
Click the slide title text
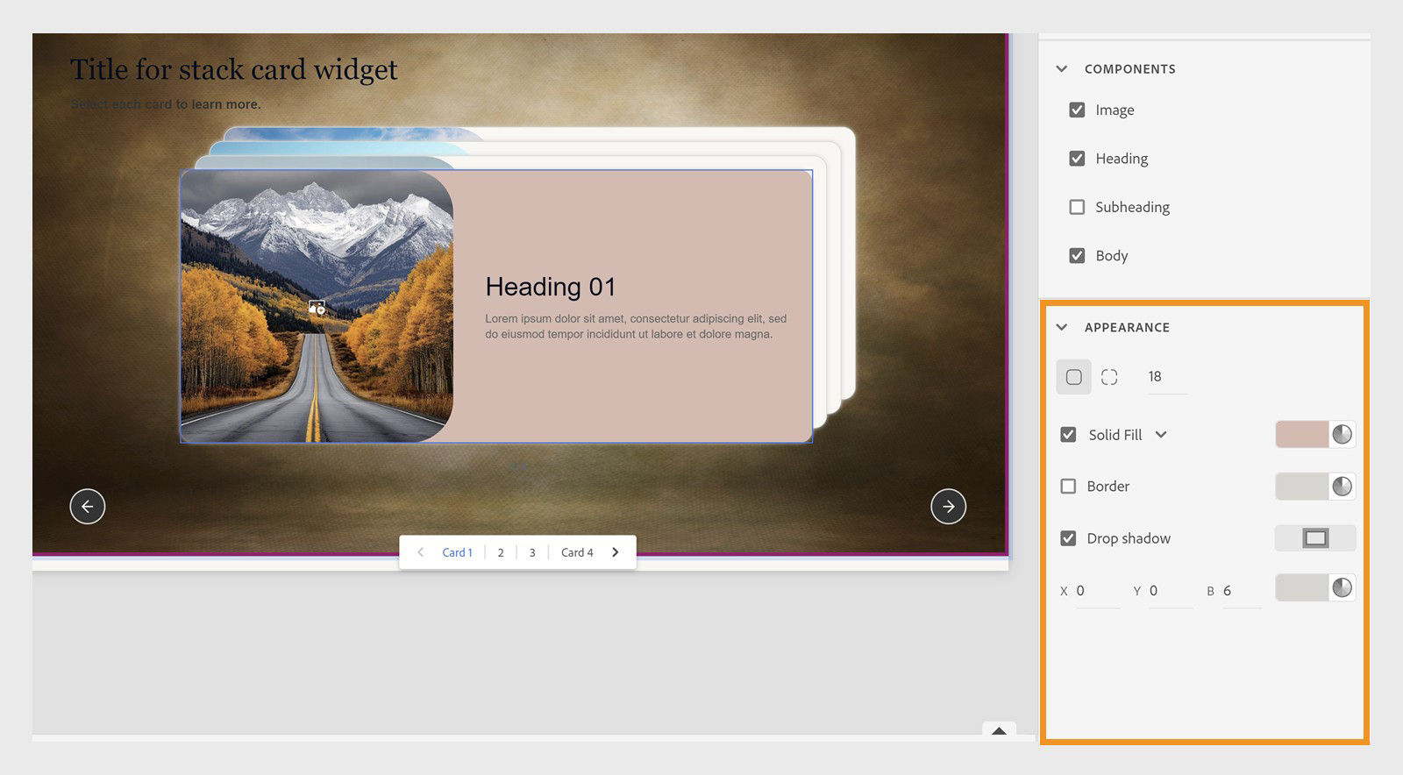[x=234, y=69]
